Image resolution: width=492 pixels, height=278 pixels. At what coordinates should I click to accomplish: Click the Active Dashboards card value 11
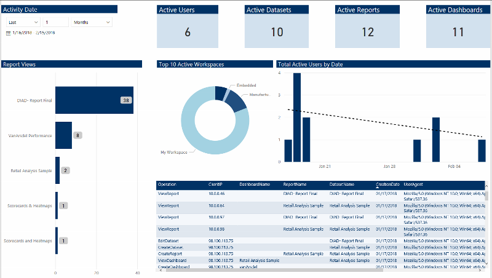point(458,33)
